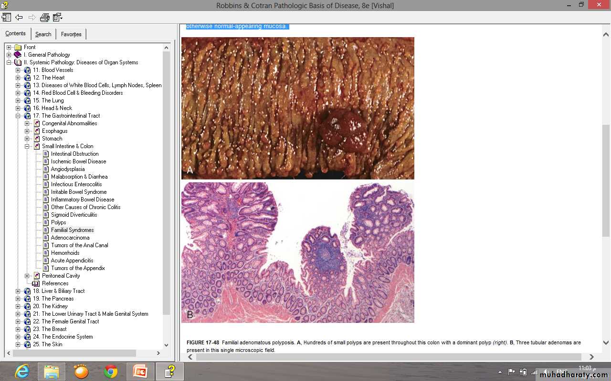Click the gross colon polyposis image A
The height and width of the screenshot is (381, 611).
[297, 108]
